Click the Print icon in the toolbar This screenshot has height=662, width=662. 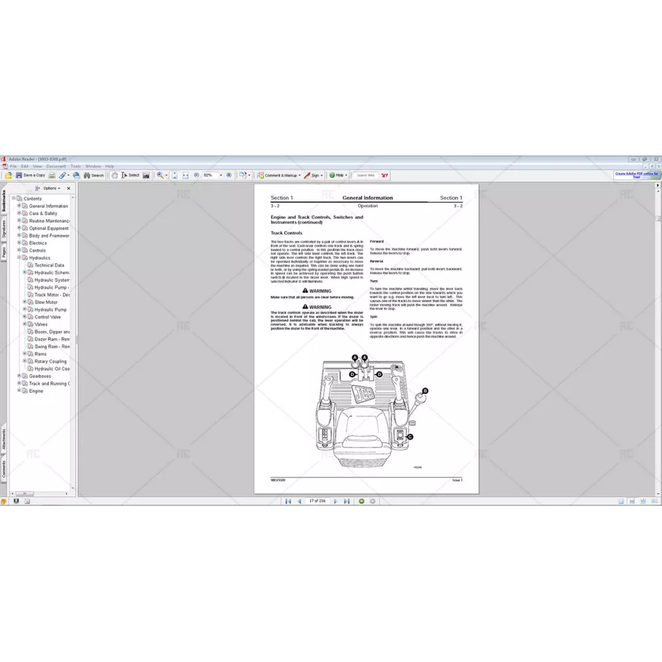point(52,175)
